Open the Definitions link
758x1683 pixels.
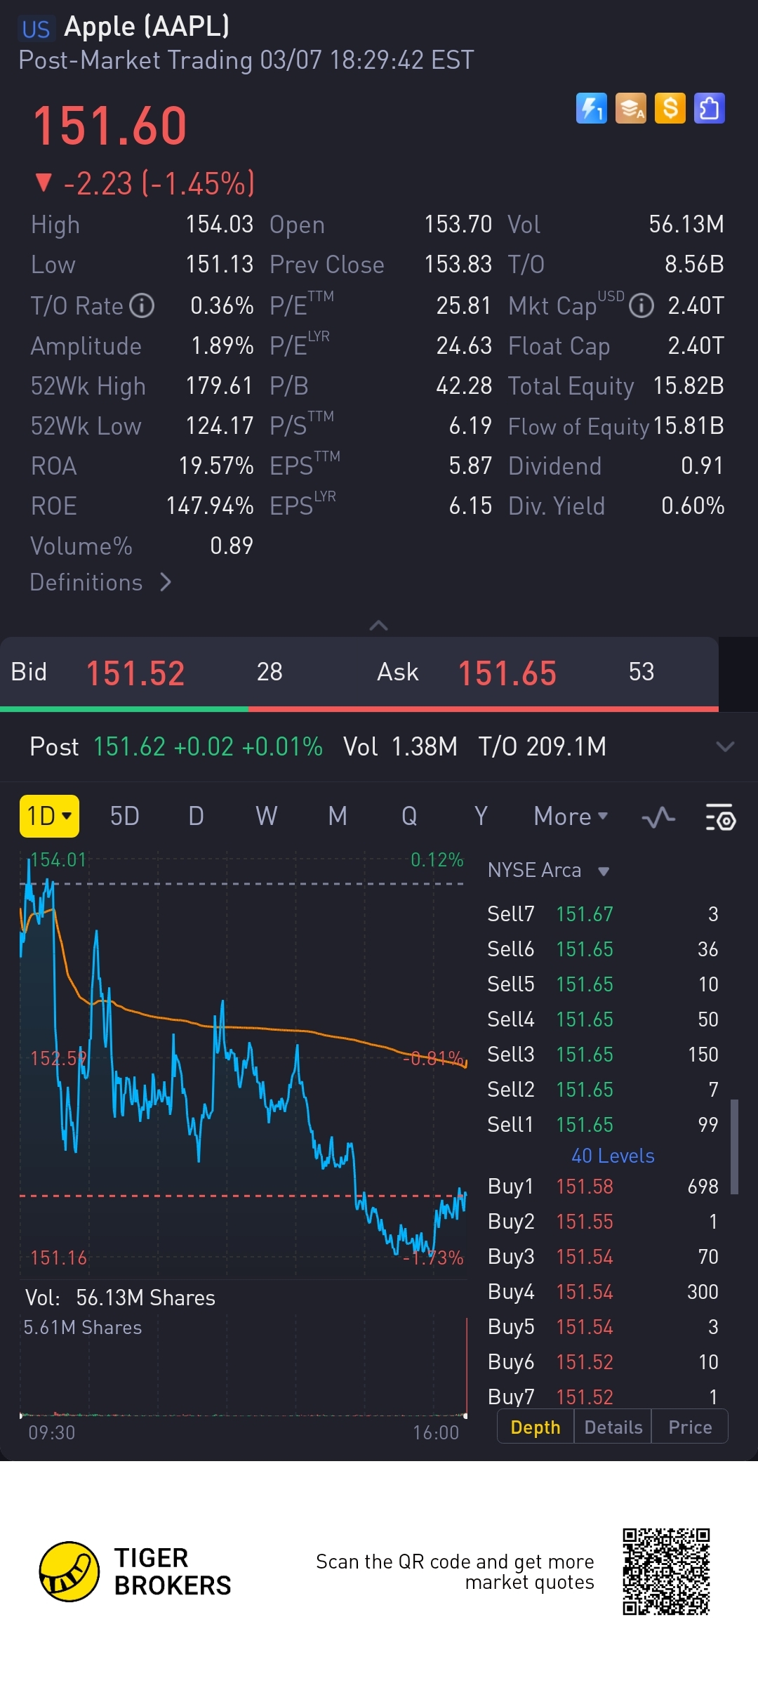point(100,583)
